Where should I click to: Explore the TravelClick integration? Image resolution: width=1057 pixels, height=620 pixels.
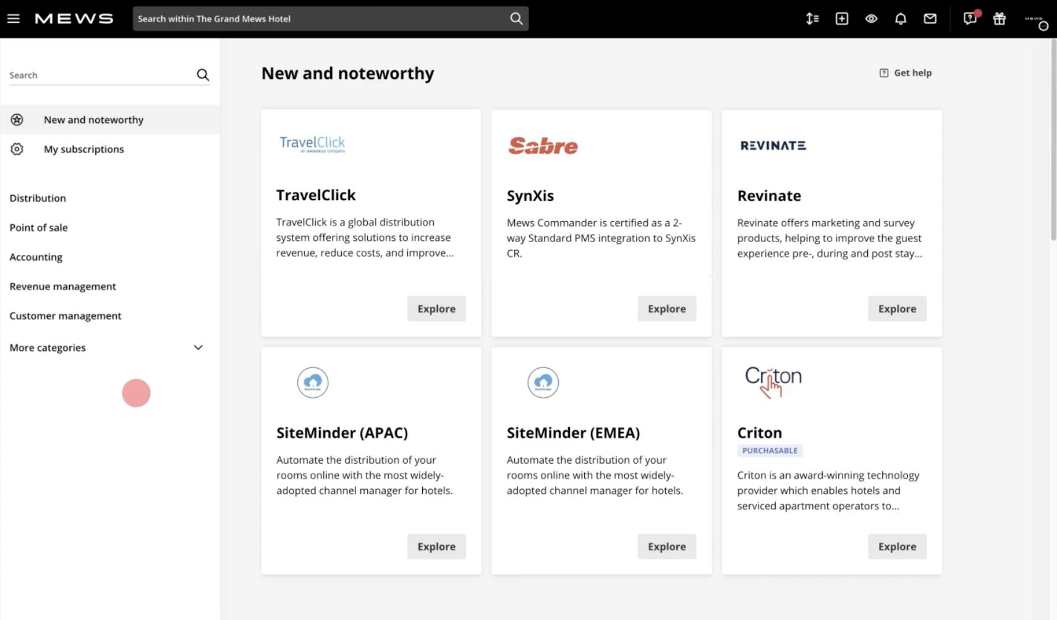(436, 309)
